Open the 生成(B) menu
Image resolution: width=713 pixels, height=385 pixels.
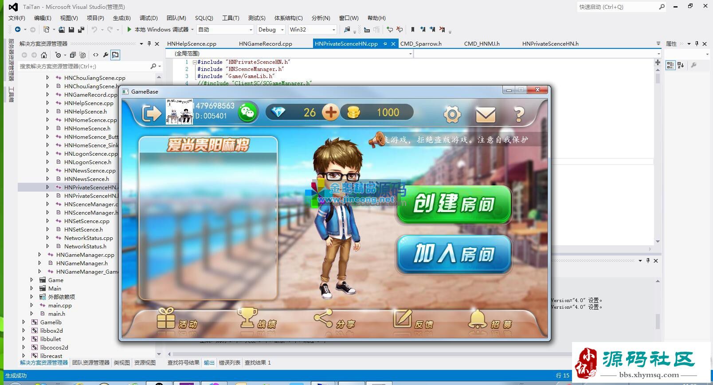(121, 18)
